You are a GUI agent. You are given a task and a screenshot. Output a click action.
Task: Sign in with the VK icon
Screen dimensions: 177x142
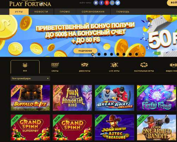[x=96, y=3]
